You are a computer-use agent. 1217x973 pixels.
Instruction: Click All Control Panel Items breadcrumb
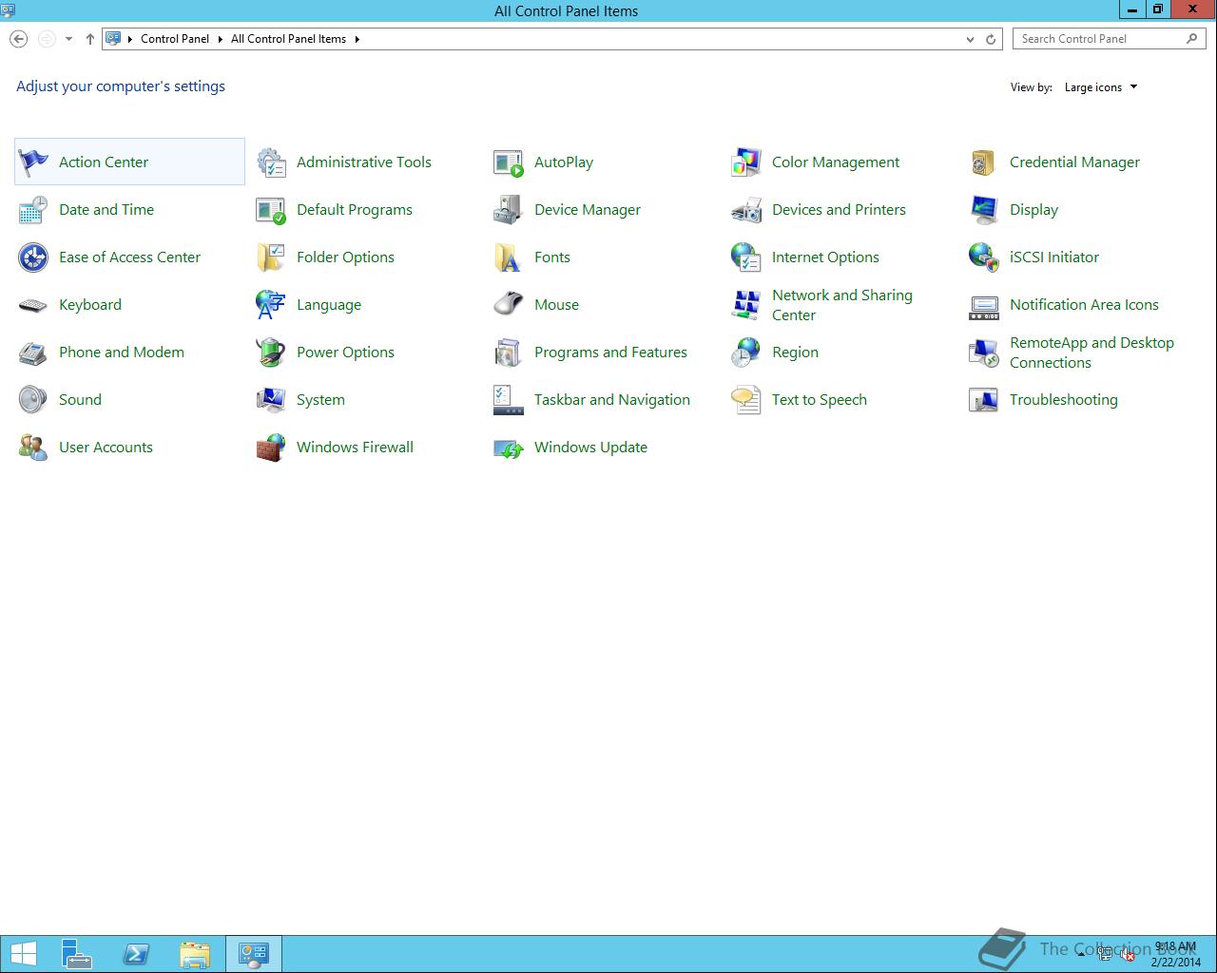tap(288, 39)
